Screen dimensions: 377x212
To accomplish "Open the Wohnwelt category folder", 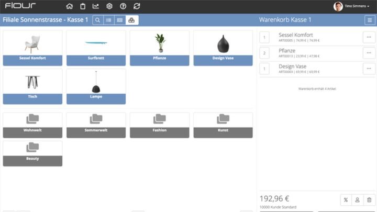I will click(32, 125).
